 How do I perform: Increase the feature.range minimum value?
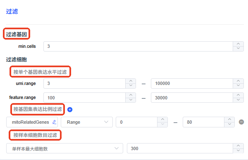(131, 95)
